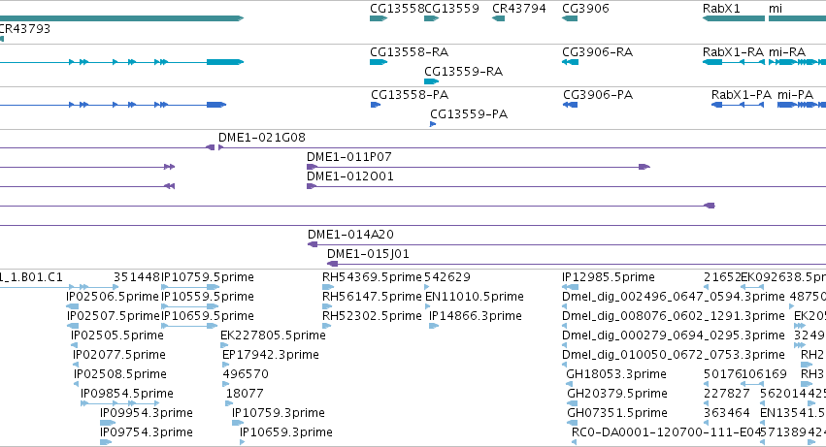Click EST label IP09854.5prime
The height and width of the screenshot is (447, 826).
127,394
